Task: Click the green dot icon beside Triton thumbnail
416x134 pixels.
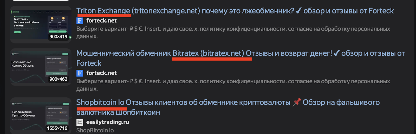Action: (x=70, y=37)
